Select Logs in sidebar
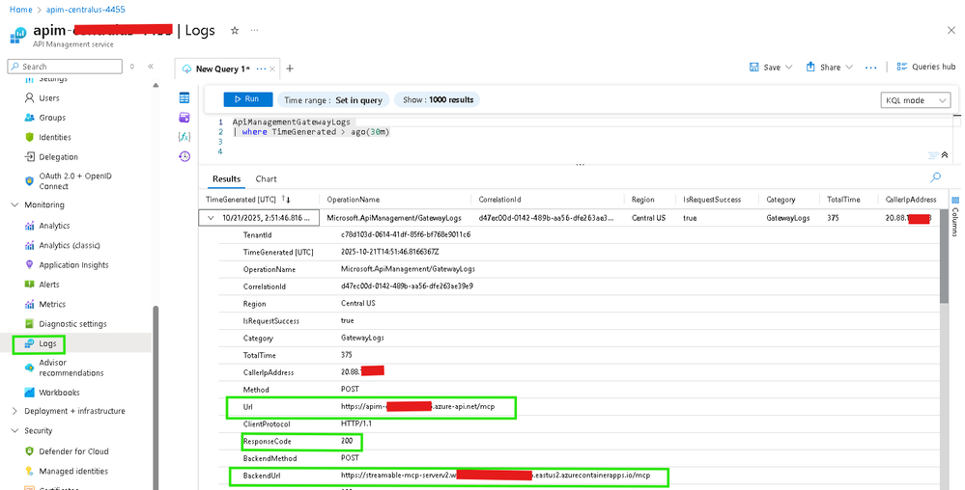This screenshot has width=965, height=490. tap(47, 343)
